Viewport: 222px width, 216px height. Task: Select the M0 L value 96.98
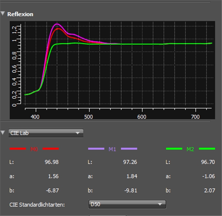[x=51, y=162]
